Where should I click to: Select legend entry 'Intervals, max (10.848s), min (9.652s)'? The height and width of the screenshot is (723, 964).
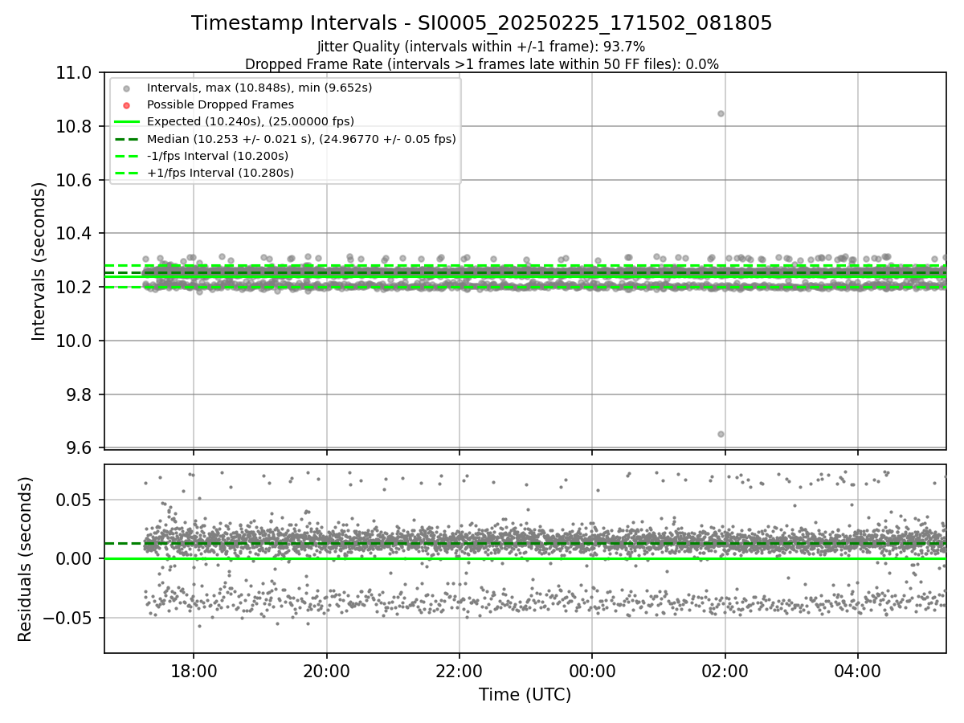[259, 88]
